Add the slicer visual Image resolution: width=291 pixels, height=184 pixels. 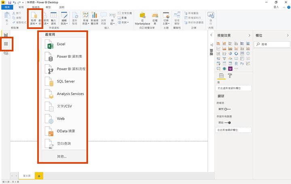[x=218, y=64]
